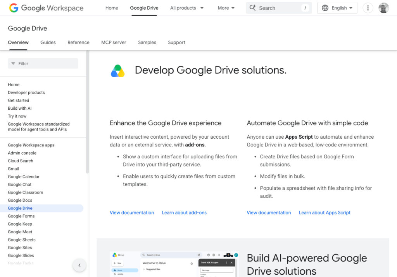This screenshot has width=397, height=277.
Task: Open Admin console in sidebar
Action: (22, 153)
